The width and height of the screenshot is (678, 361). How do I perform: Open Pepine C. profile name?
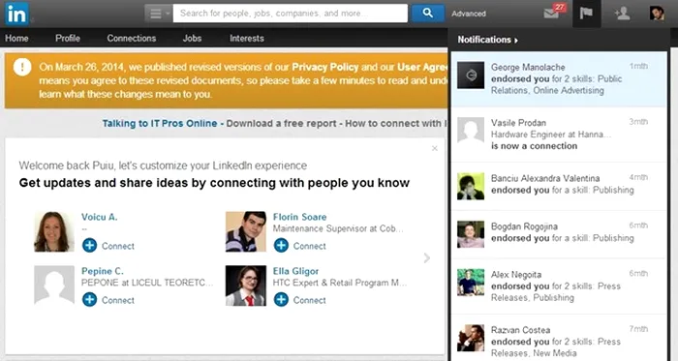point(103,271)
